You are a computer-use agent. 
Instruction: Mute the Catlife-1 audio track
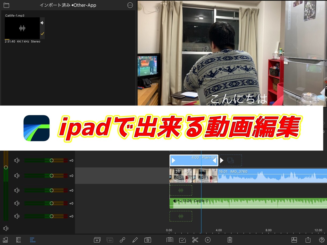point(17,203)
